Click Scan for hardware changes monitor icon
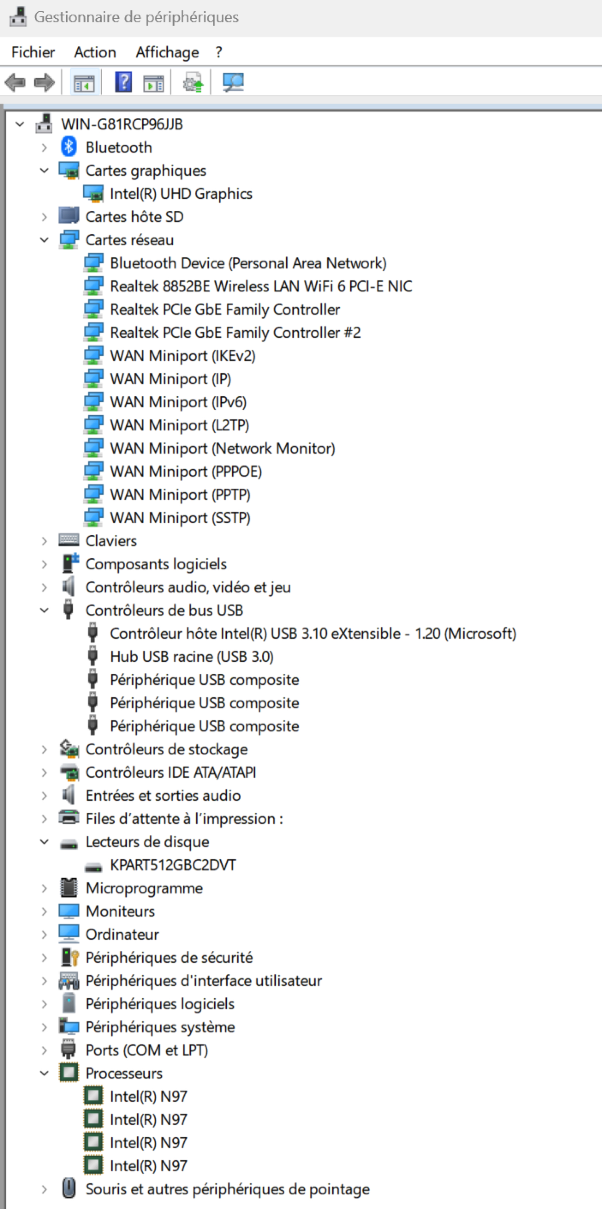The height and width of the screenshot is (1209, 602). (x=233, y=83)
